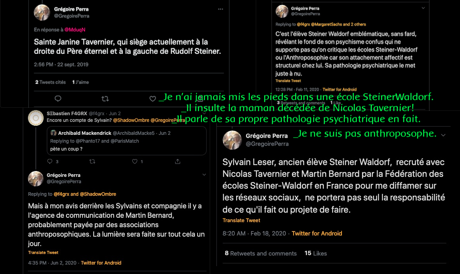
Task: View the 15 Likes list
Action: coord(316,253)
